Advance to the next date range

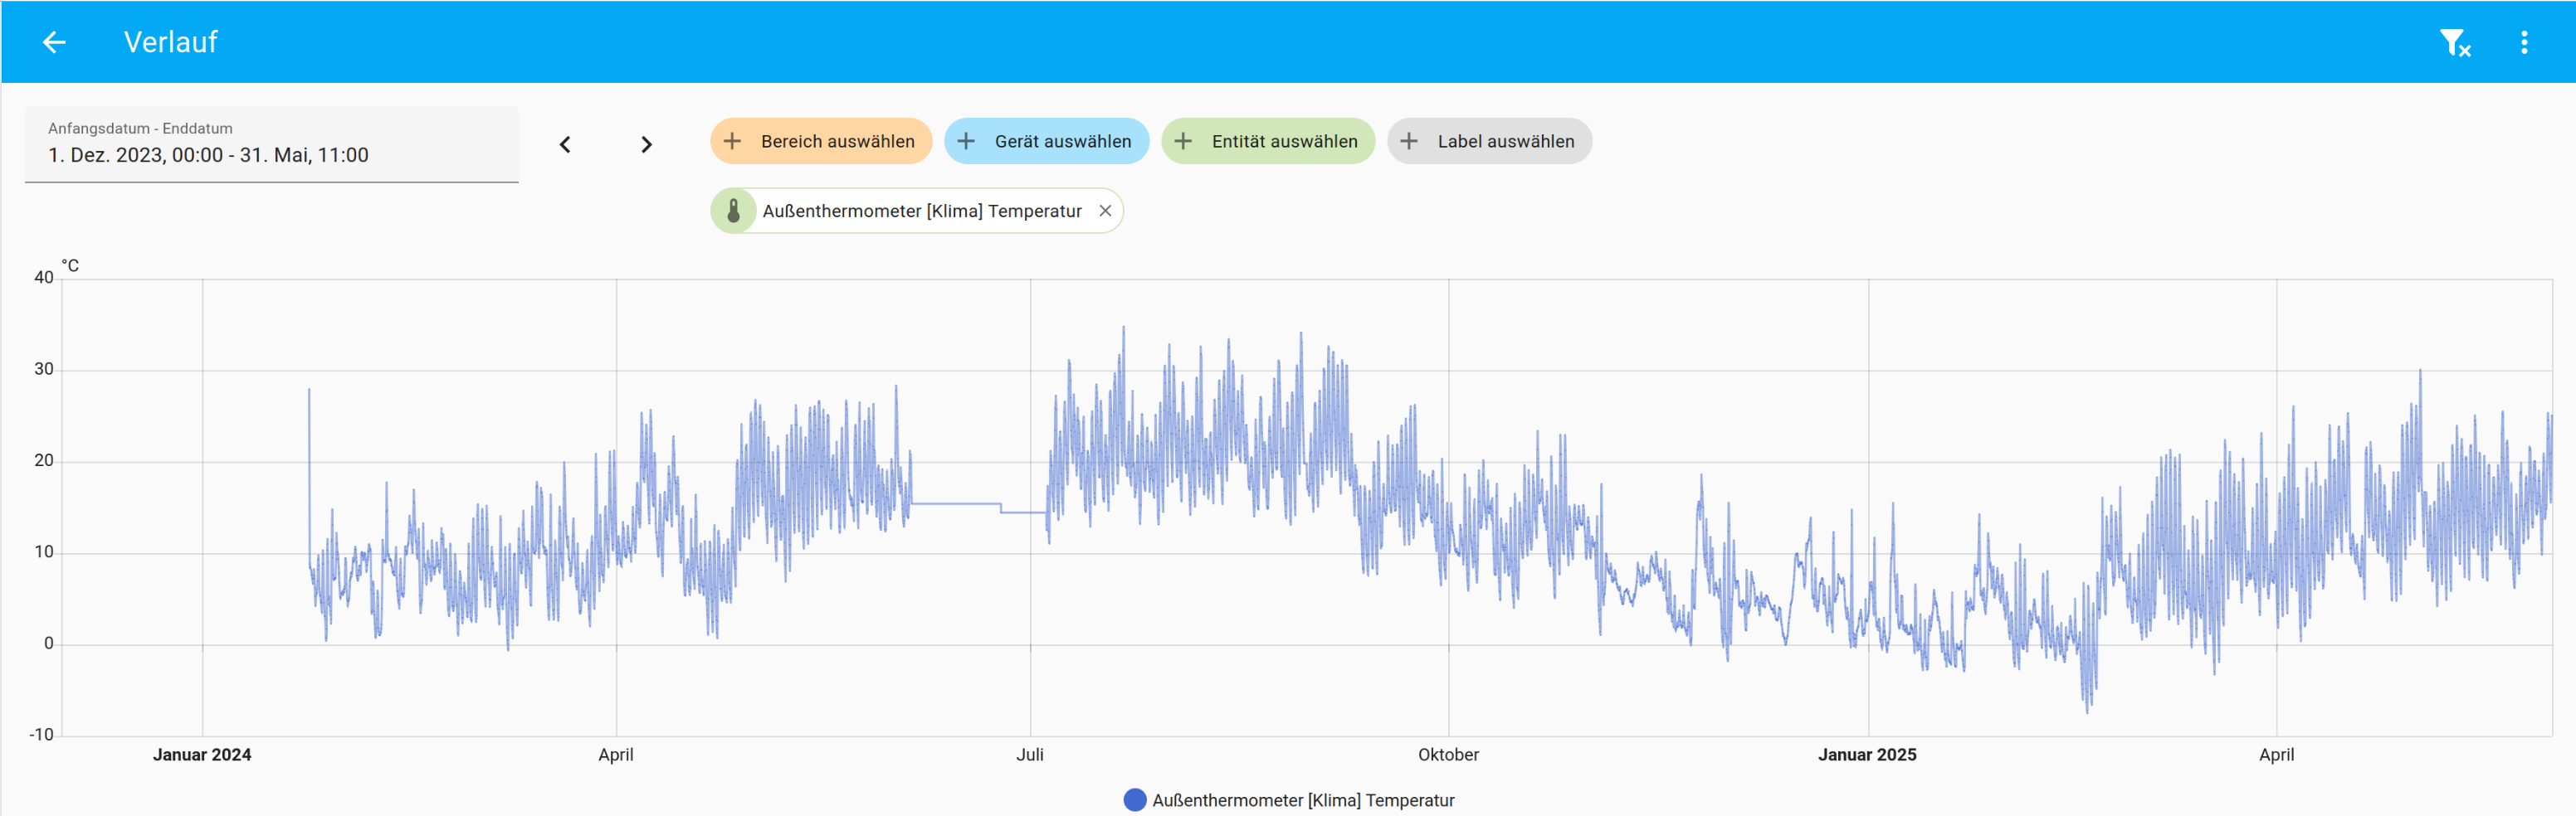click(x=646, y=145)
